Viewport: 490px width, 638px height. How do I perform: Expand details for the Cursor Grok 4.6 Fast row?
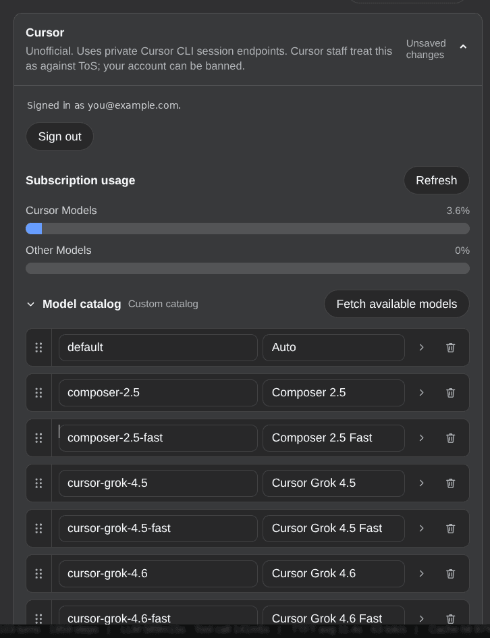pos(421,618)
